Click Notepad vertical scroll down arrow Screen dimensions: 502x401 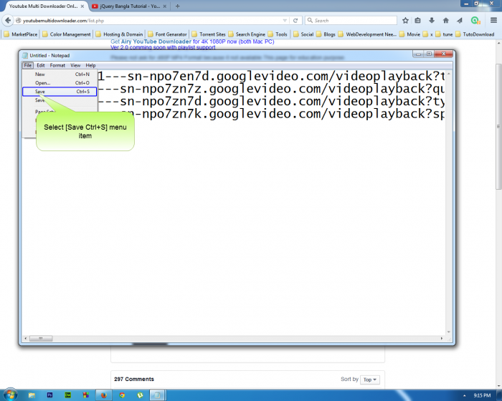tap(448, 332)
